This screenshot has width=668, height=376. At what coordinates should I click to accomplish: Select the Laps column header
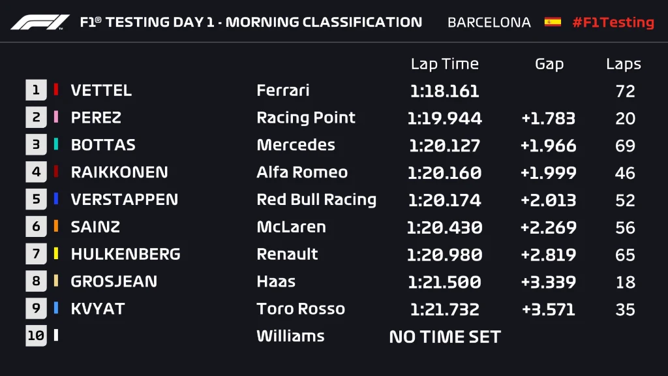click(624, 64)
